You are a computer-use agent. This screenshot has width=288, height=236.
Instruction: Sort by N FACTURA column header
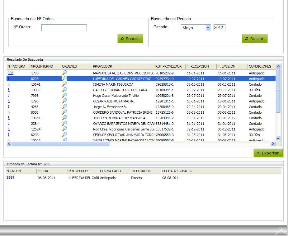pos(18,66)
